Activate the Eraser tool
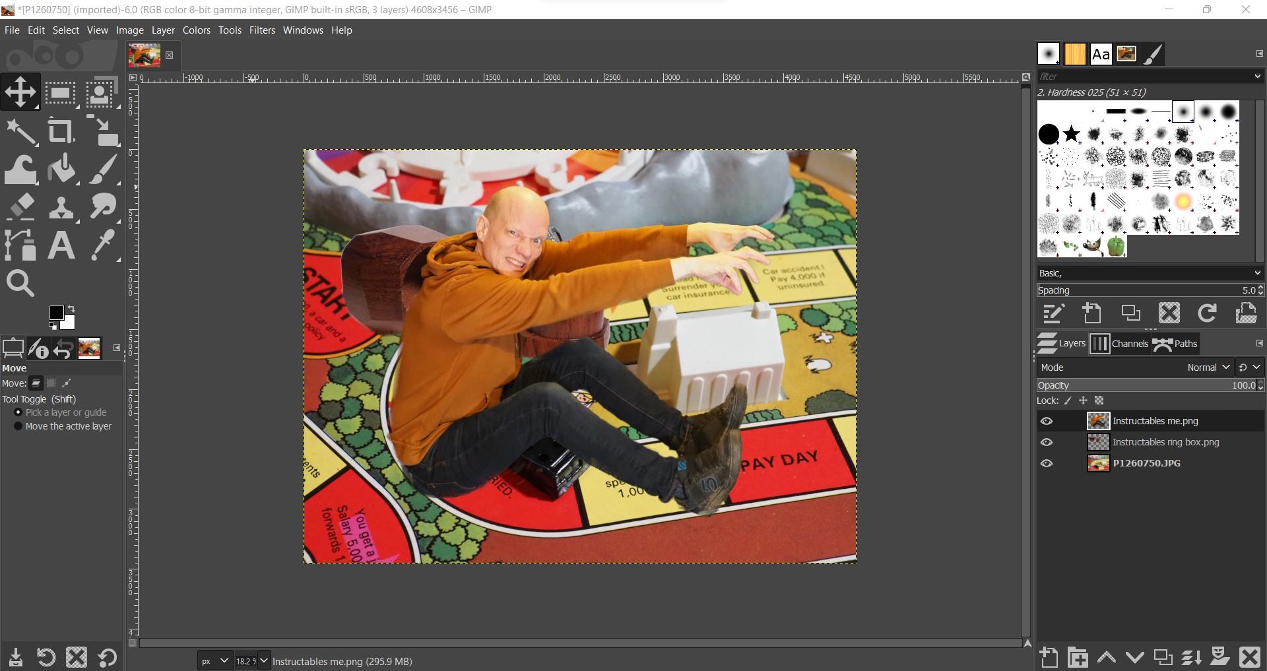Image resolution: width=1267 pixels, height=671 pixels. tap(20, 207)
